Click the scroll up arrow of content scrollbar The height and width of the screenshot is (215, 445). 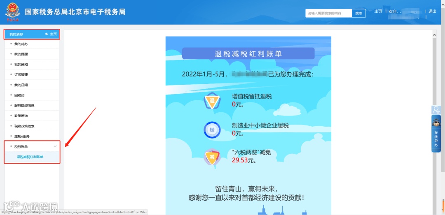(x=434, y=34)
